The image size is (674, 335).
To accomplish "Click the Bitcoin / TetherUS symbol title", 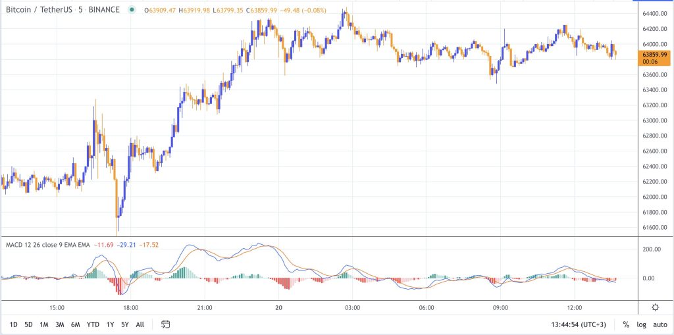I will (38, 9).
